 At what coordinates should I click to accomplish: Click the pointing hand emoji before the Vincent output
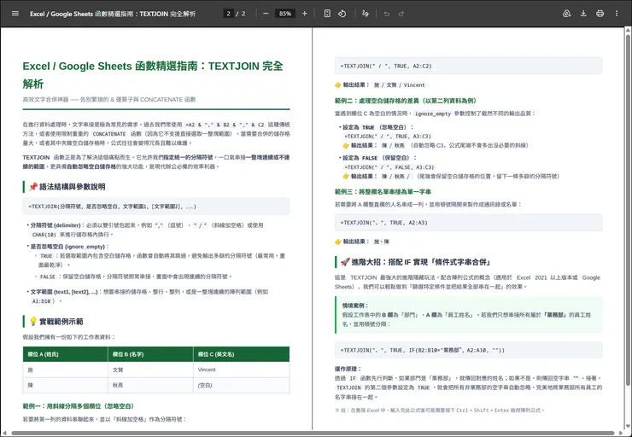(x=338, y=84)
